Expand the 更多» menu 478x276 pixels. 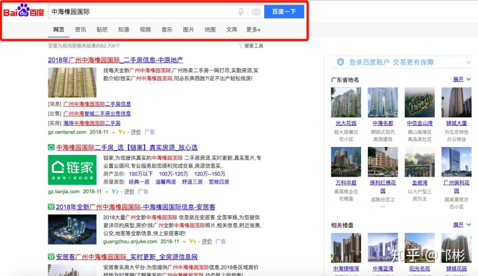click(x=254, y=30)
